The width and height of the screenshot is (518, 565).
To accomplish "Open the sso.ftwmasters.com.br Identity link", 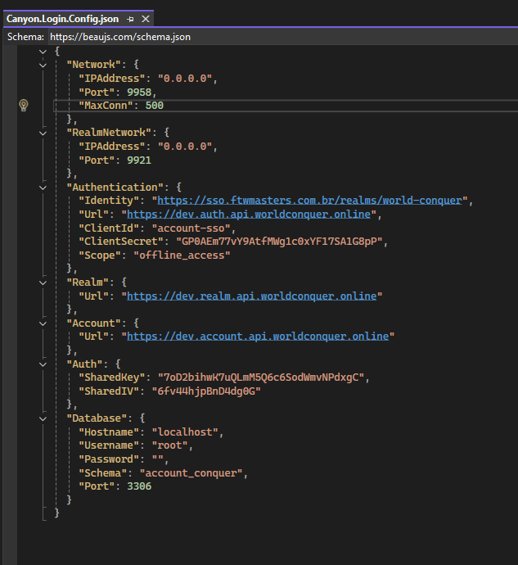I will 310,201.
